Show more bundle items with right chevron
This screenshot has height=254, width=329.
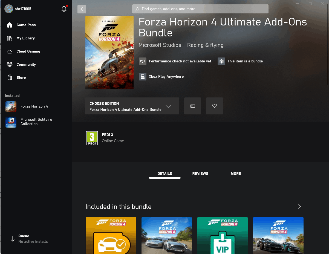[x=299, y=206]
